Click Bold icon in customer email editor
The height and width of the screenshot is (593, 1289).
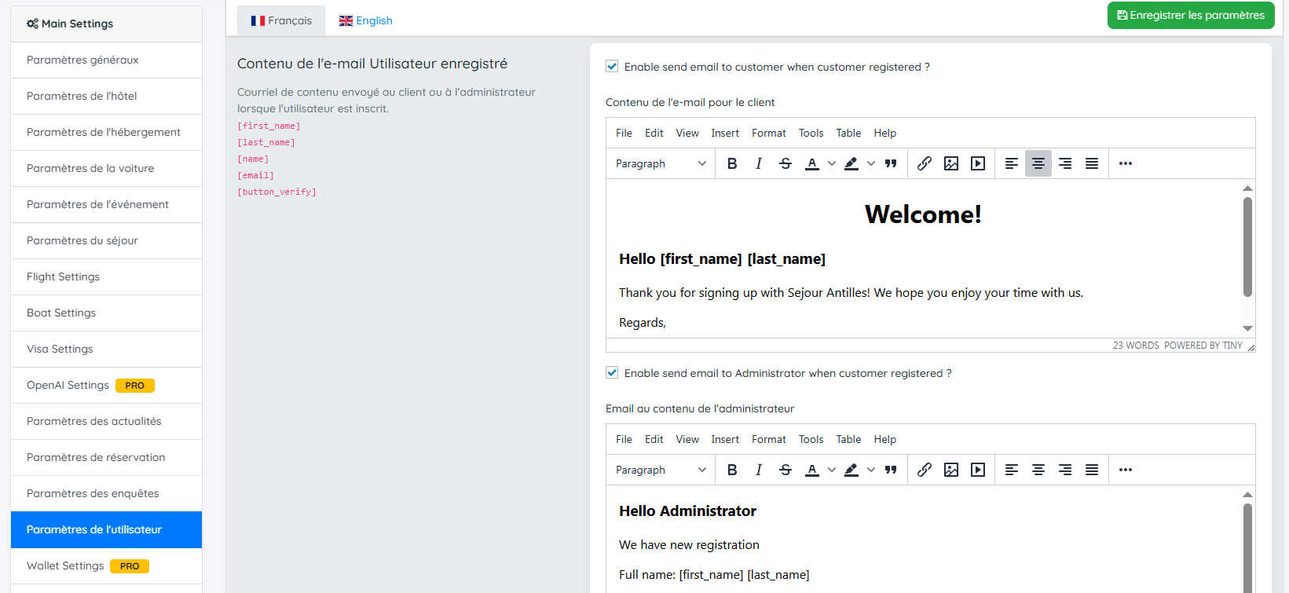pyautogui.click(x=732, y=163)
